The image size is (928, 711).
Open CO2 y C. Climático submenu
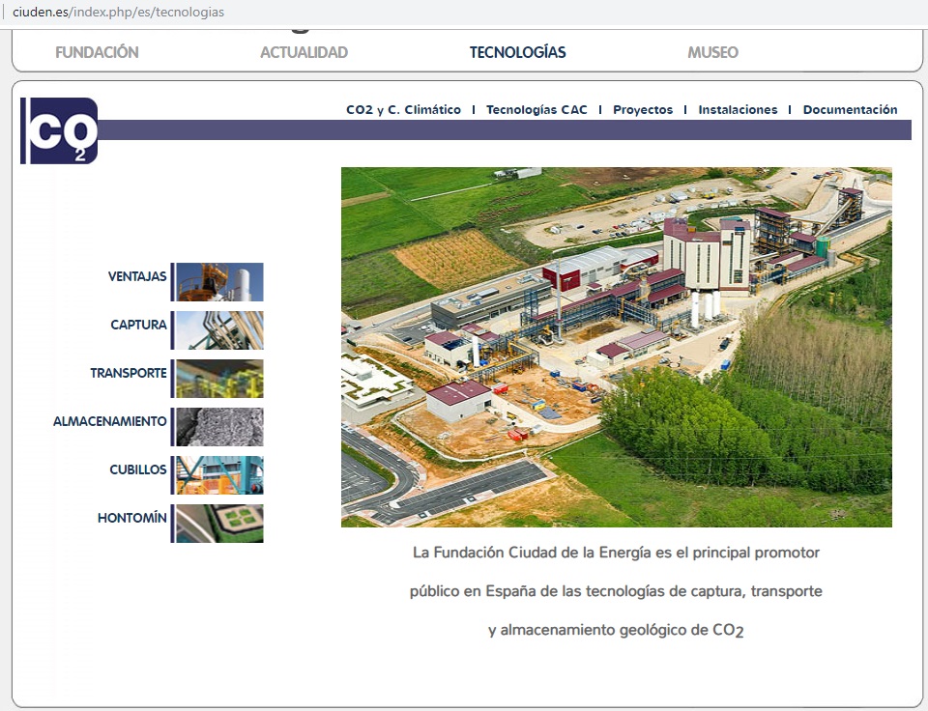coord(404,109)
